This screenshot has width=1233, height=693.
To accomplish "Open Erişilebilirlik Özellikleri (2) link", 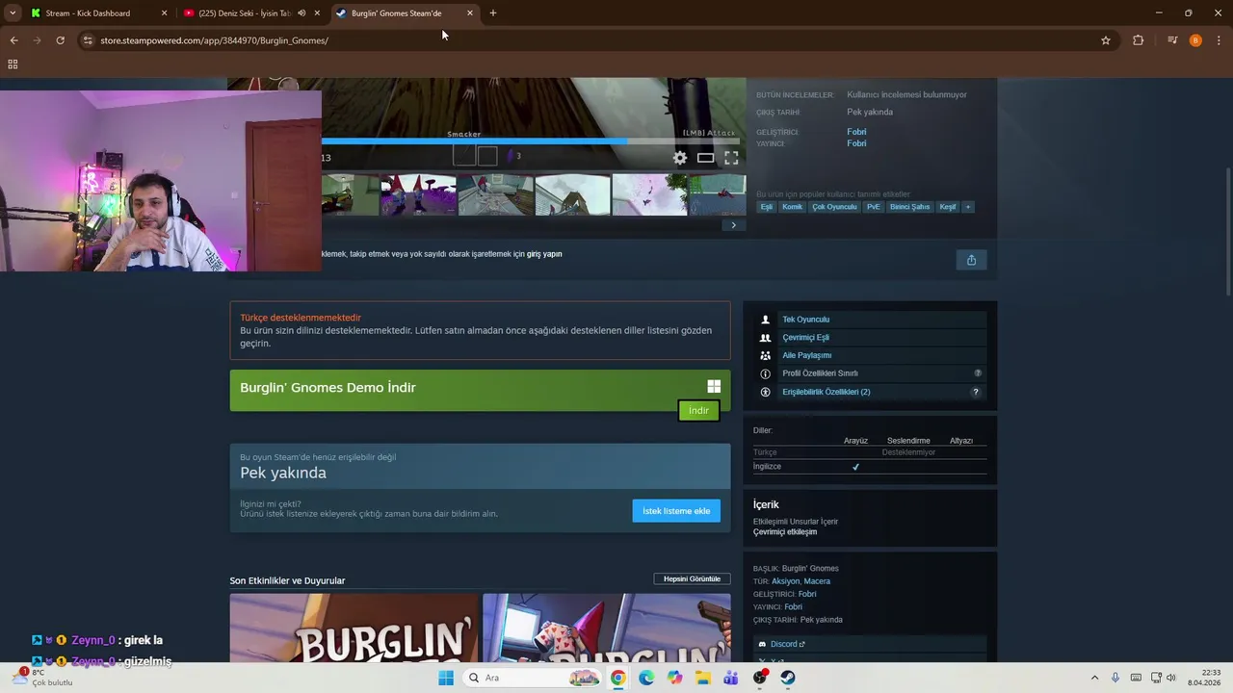I will 826,392.
